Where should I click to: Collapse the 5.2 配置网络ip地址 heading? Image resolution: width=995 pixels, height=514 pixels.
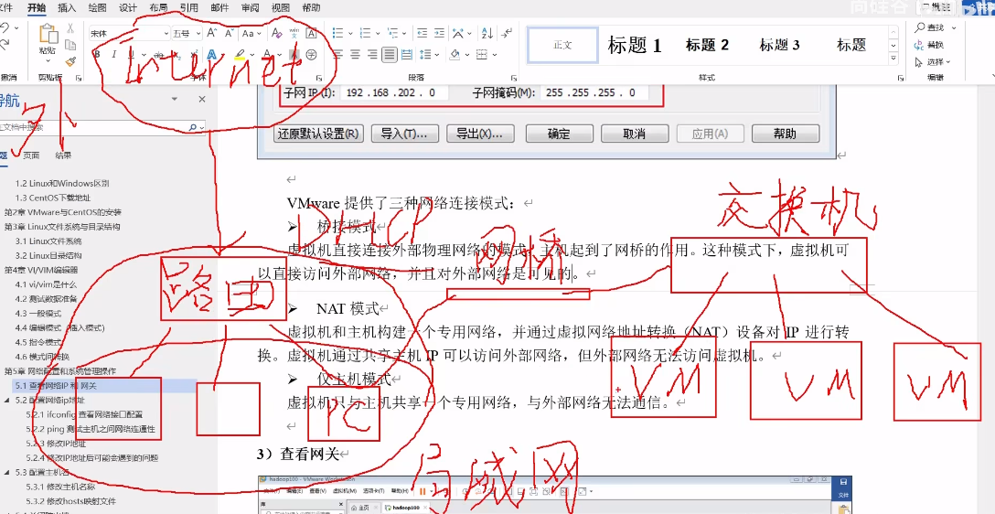point(7,401)
